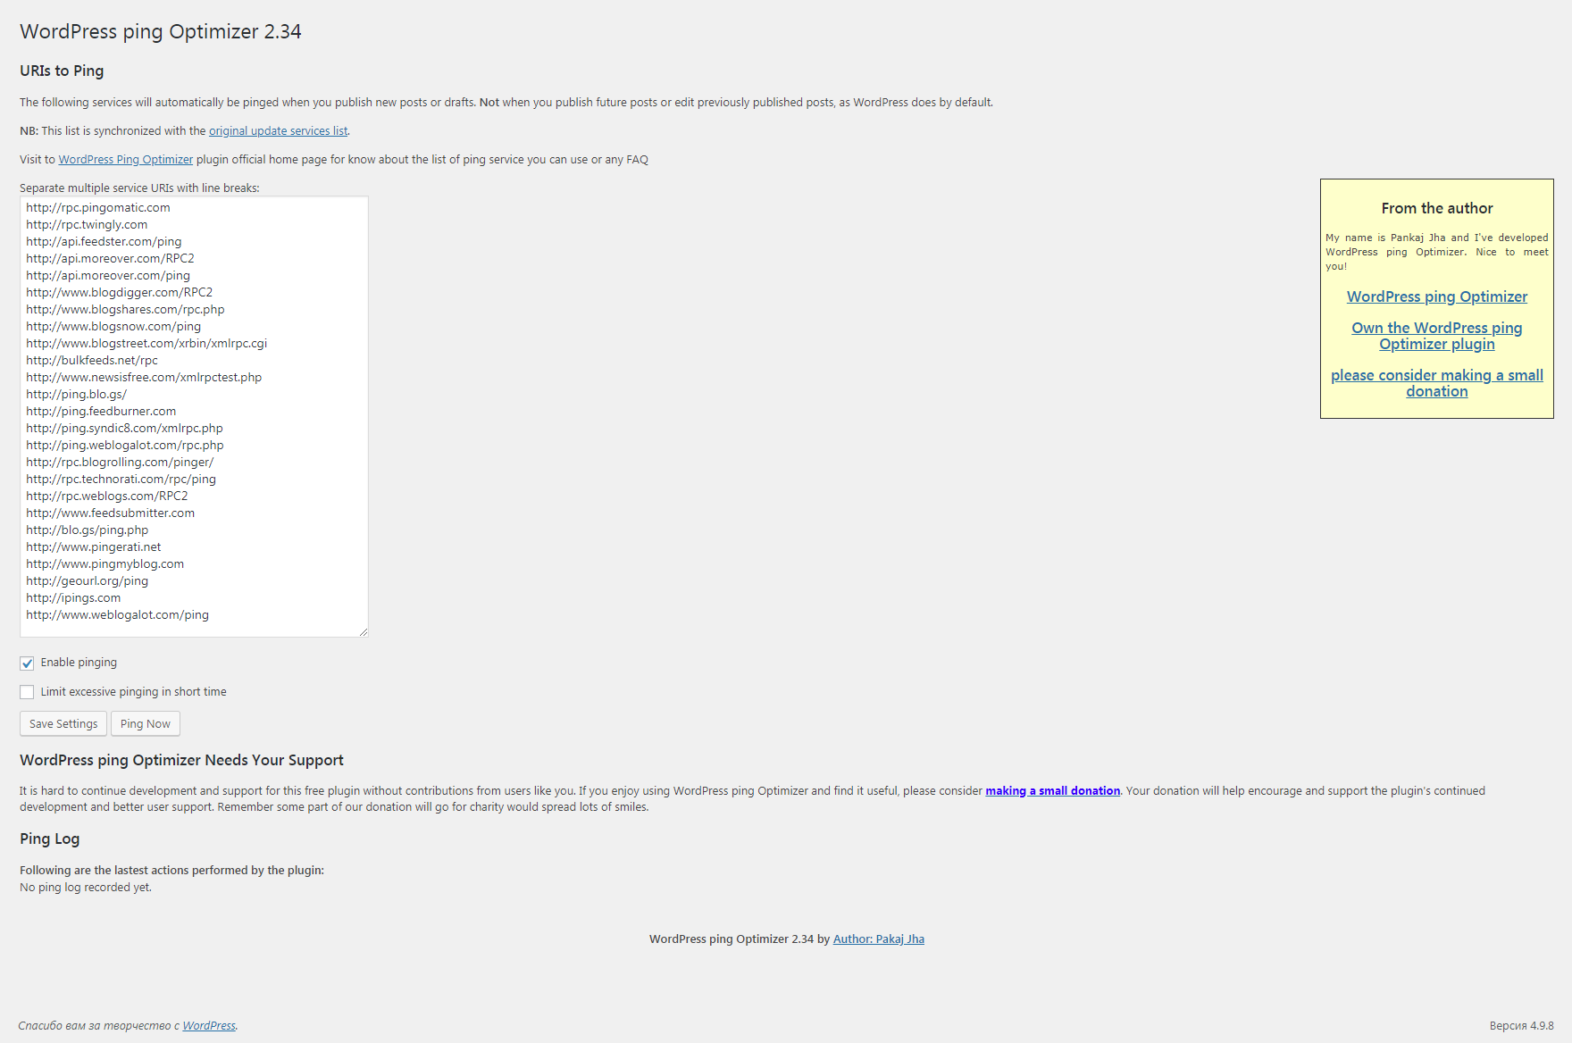Click the http://api.moreover.com/RPC2 line

click(110, 258)
